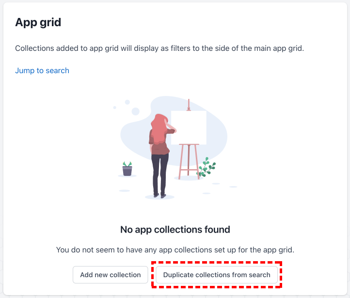The height and width of the screenshot is (298, 350).
Task: Click the largest bubble circle above the woman
Action: click(x=135, y=111)
